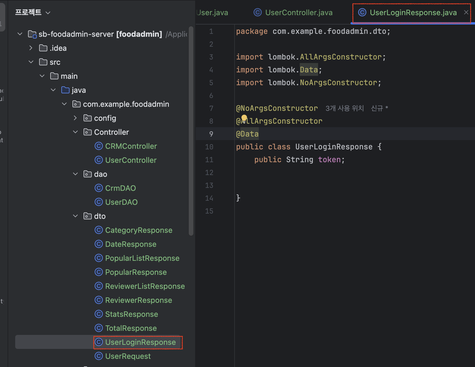This screenshot has height=367, width=475.
Task: Collapse the dao package
Action: [75, 174]
